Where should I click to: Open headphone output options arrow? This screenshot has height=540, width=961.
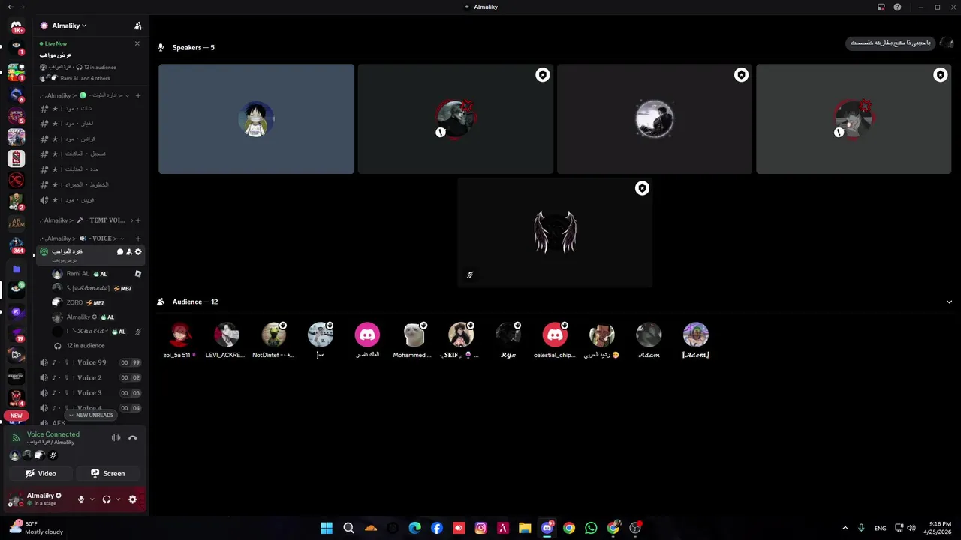coord(118,499)
